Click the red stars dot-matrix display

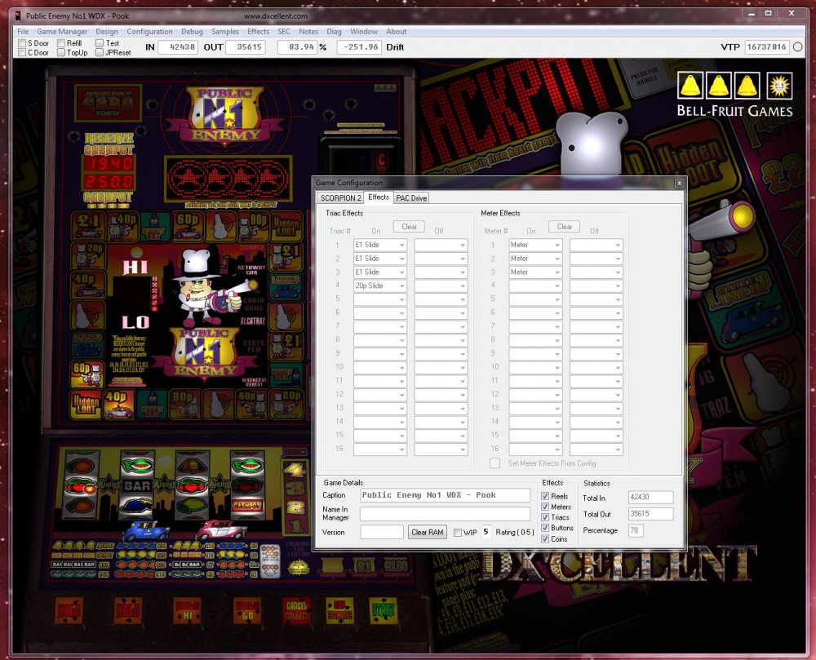[x=227, y=179]
